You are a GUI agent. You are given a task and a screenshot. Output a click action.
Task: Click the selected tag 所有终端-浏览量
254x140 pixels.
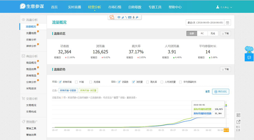point(88,90)
